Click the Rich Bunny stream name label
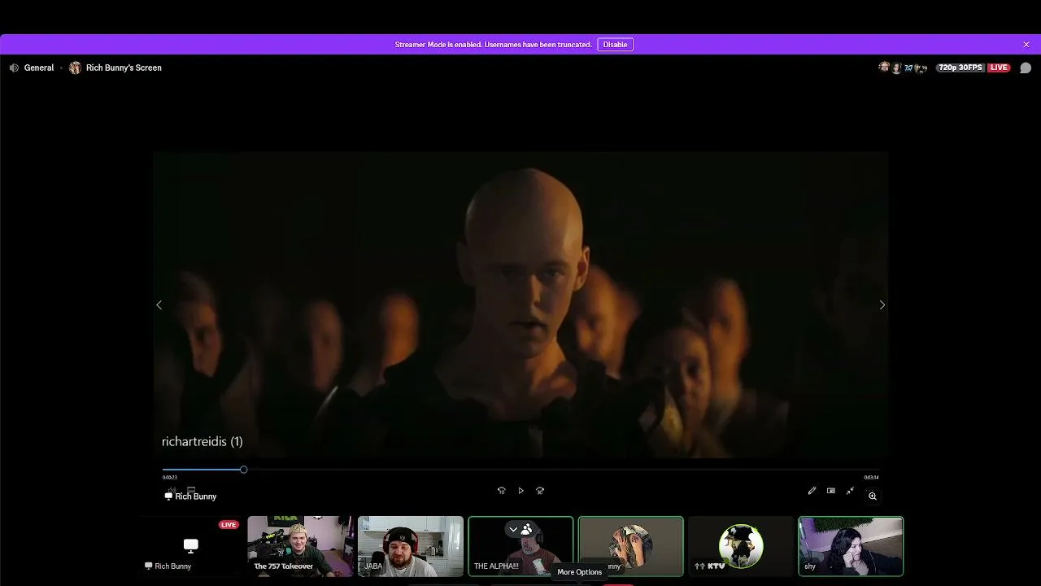This screenshot has height=586, width=1041. 195,496
